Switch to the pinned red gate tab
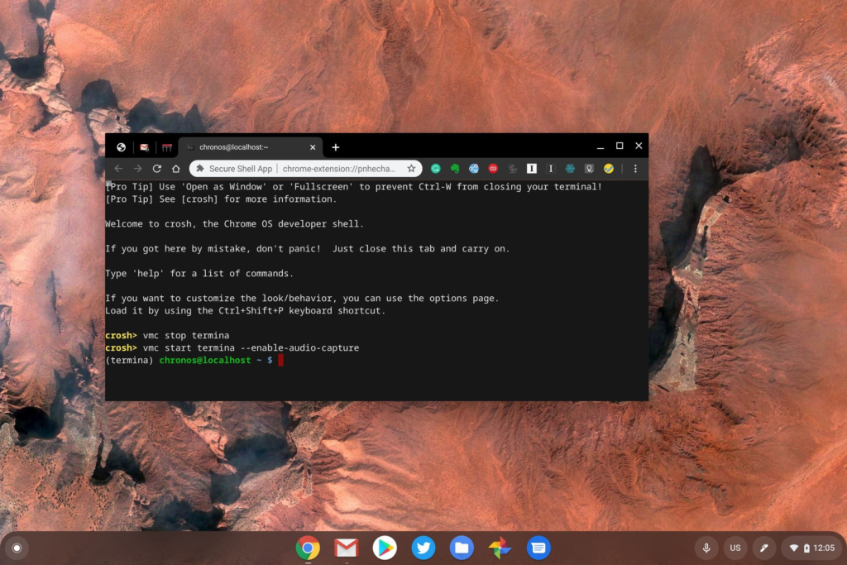 click(167, 147)
